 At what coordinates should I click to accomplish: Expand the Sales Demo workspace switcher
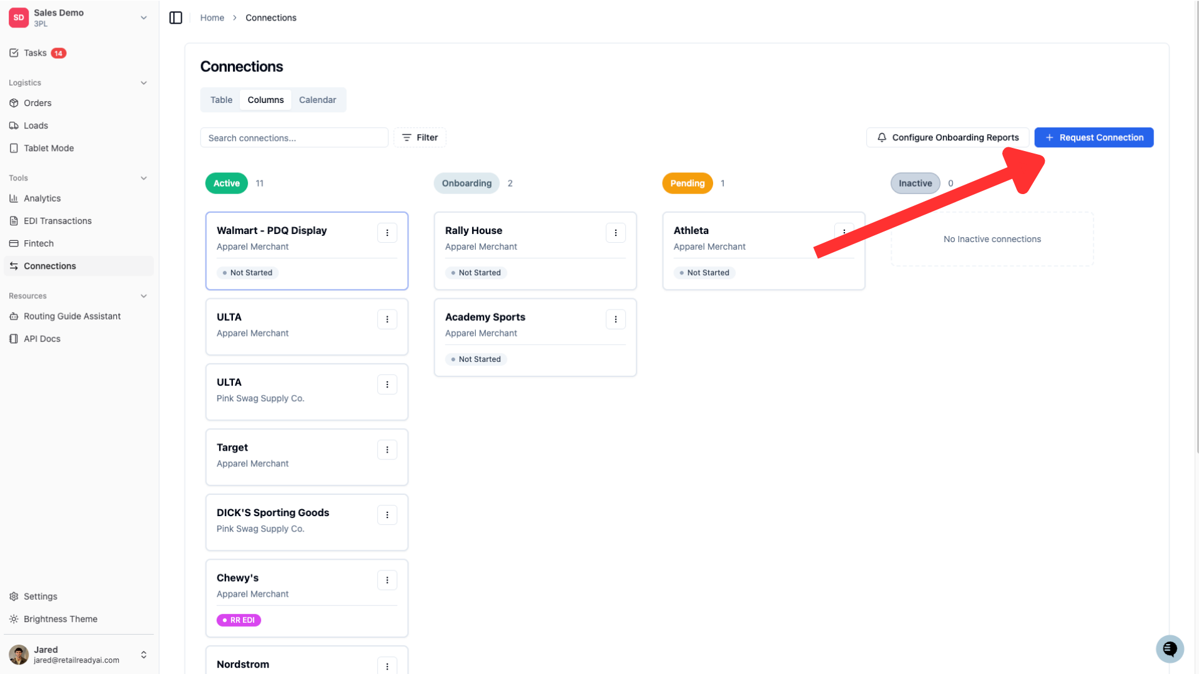pyautogui.click(x=79, y=17)
